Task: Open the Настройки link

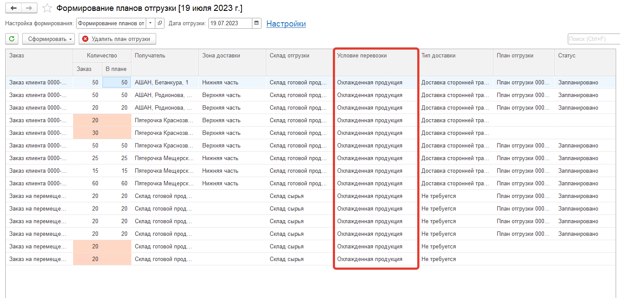Action: 286,24
